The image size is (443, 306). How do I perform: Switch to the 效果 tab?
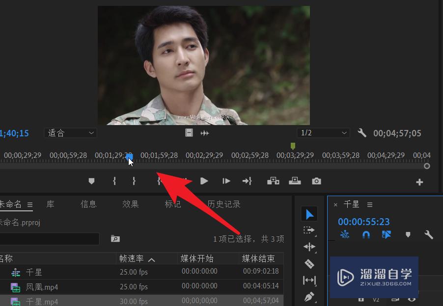tap(131, 204)
